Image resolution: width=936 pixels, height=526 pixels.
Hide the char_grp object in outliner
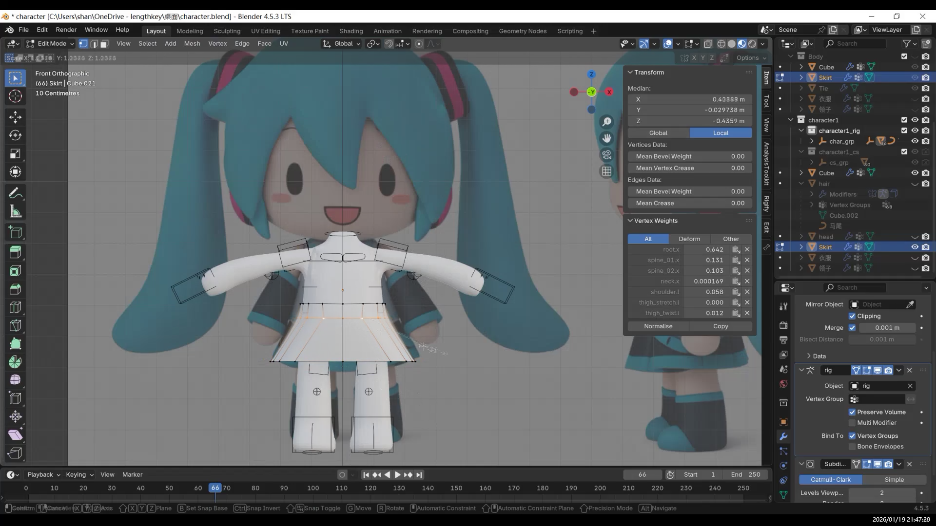click(x=915, y=141)
